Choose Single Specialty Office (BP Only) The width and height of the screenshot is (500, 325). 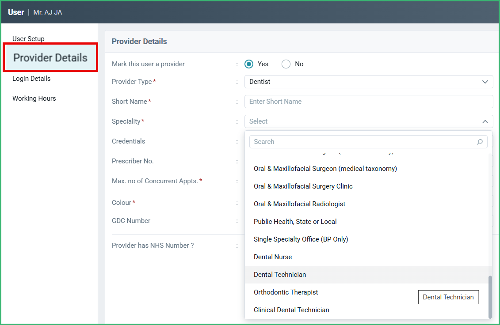pos(366,239)
